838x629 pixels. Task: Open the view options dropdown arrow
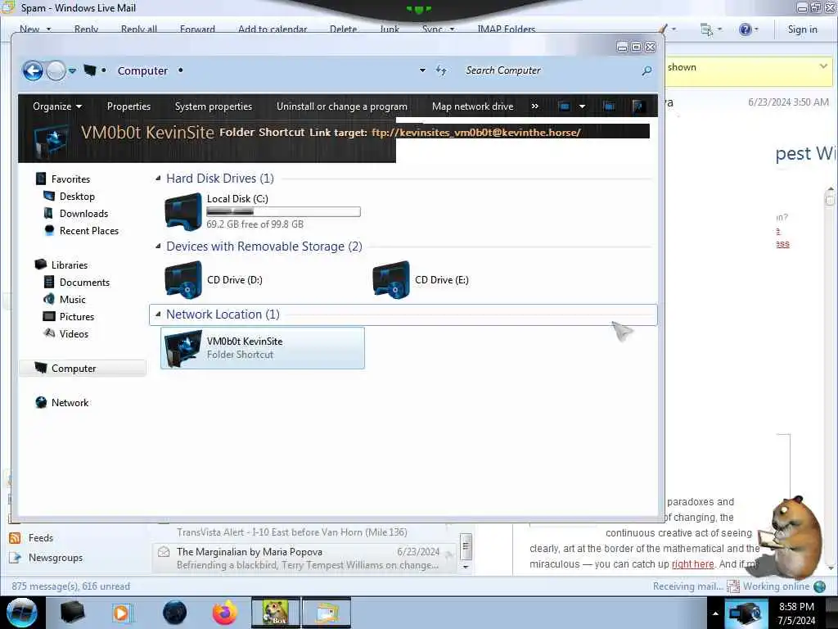pos(582,106)
